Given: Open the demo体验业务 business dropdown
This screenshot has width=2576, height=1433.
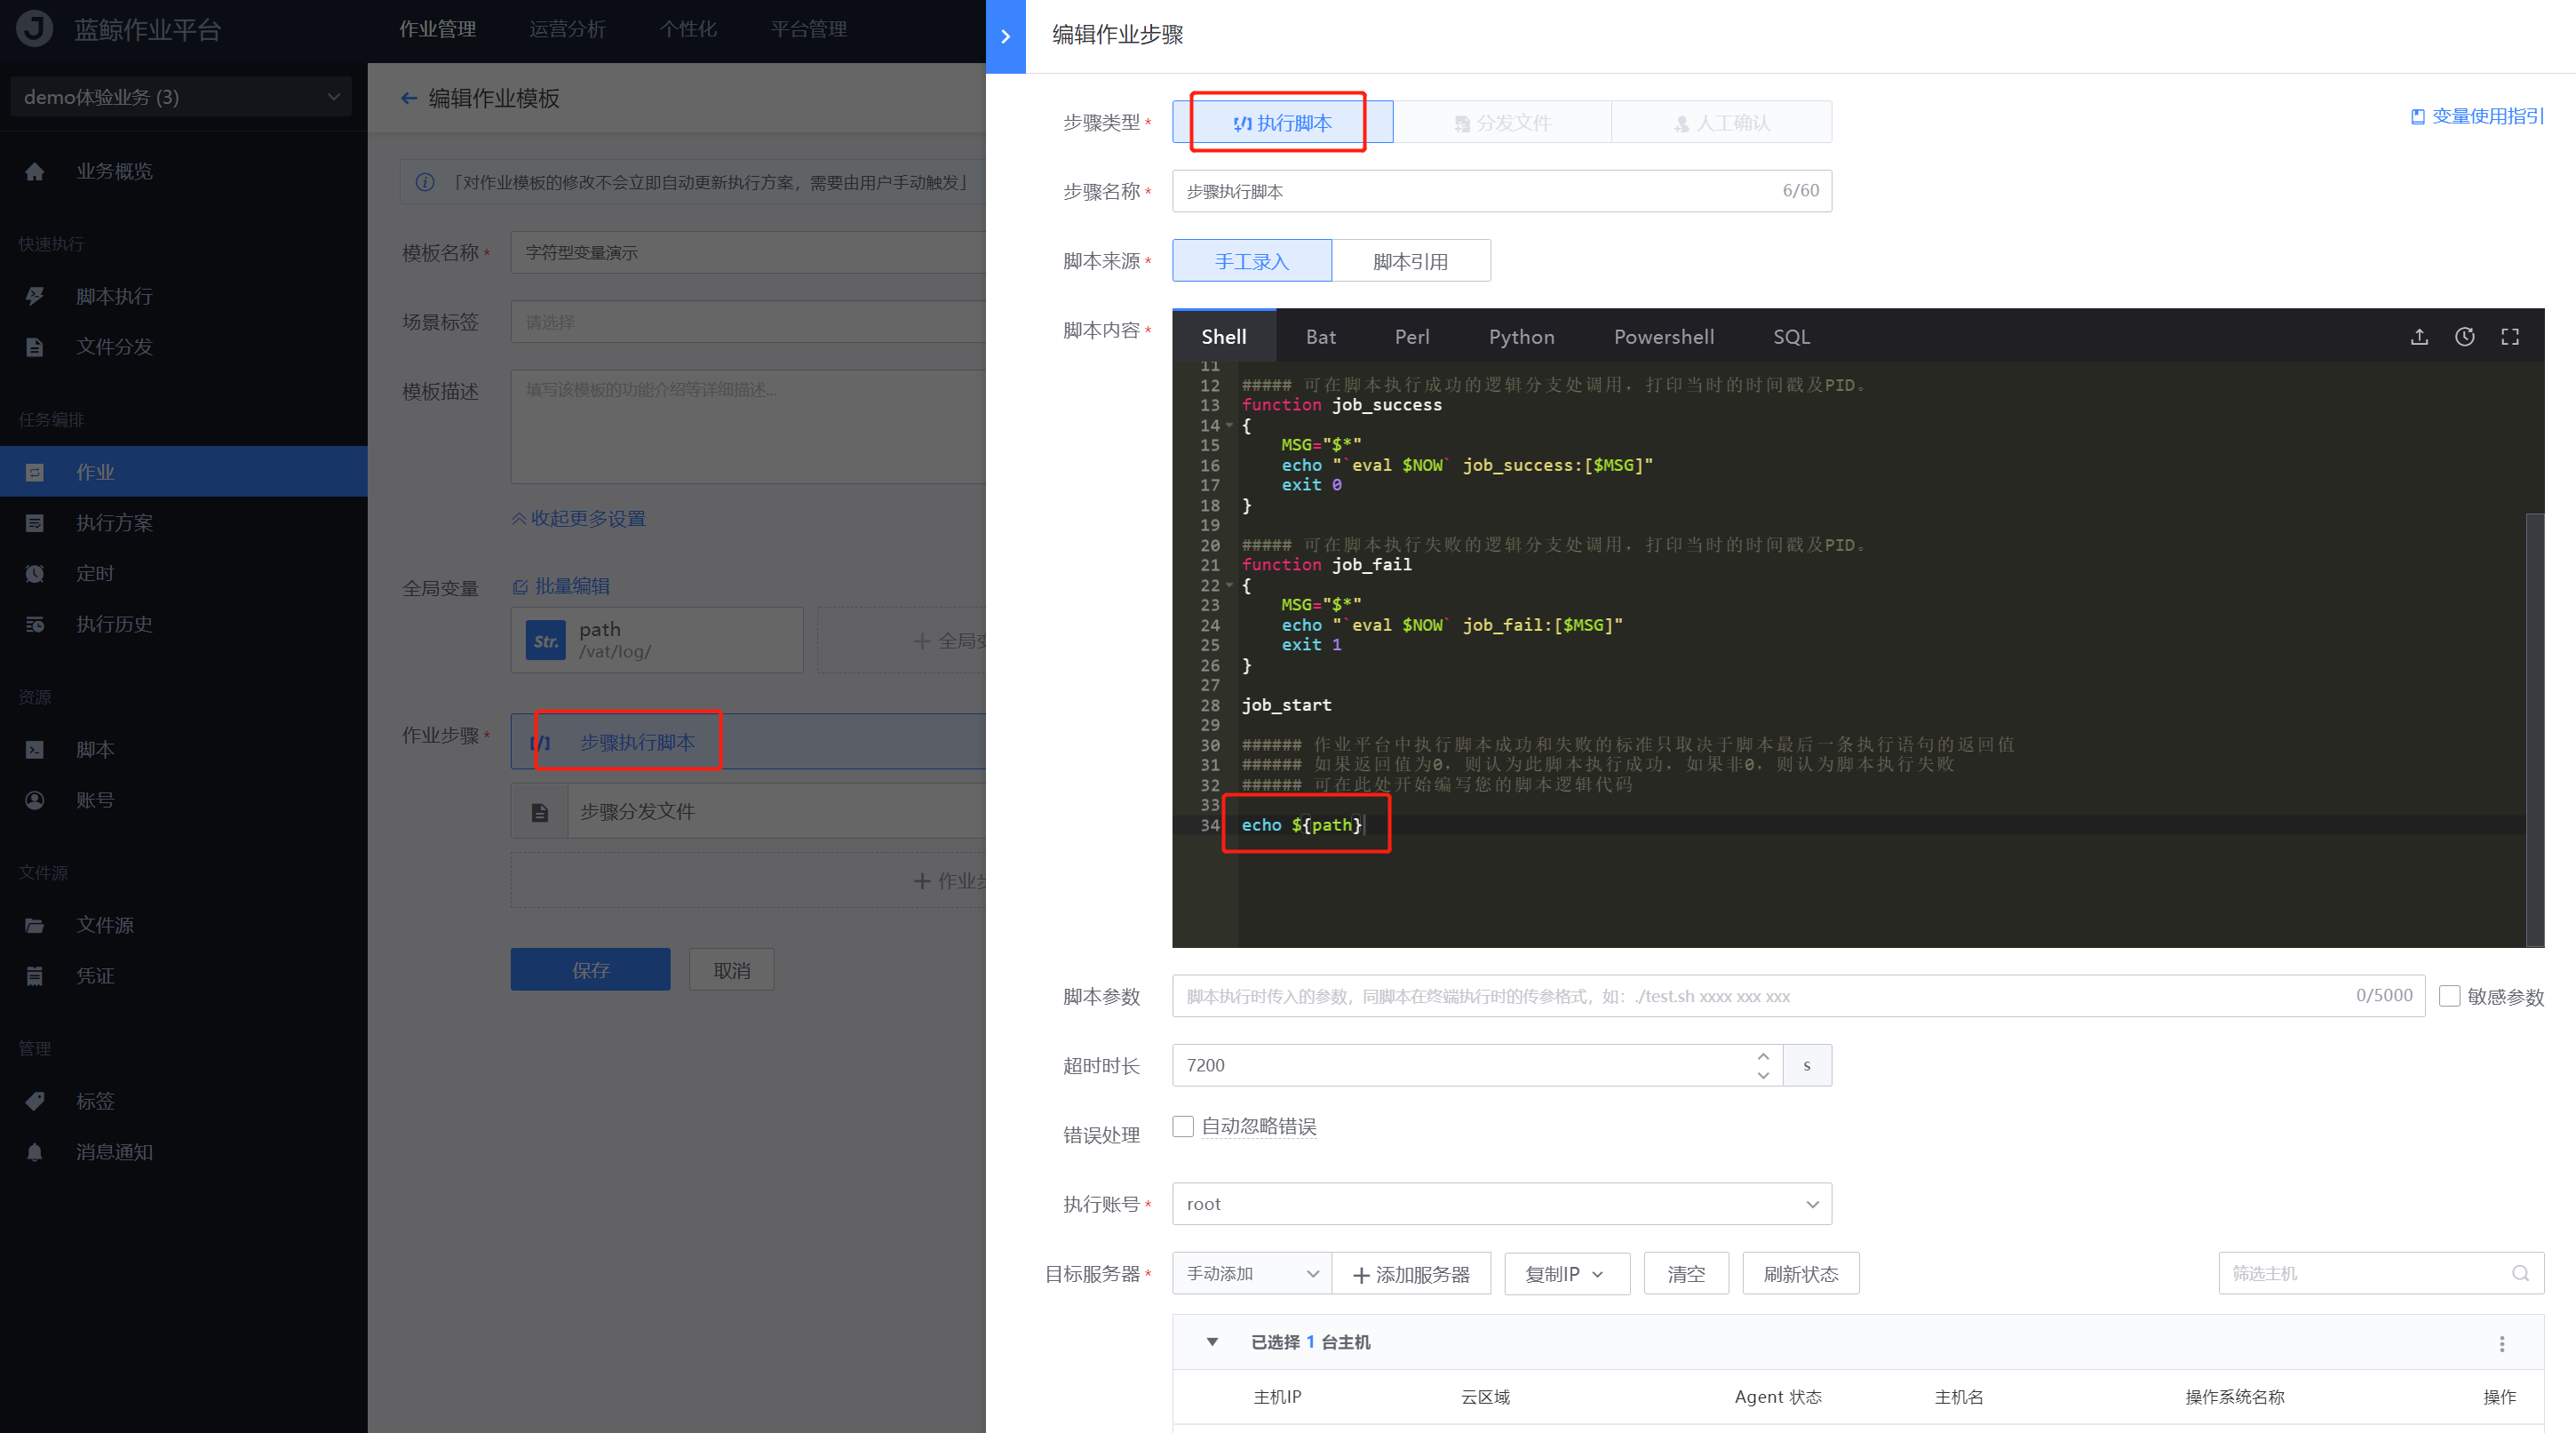Looking at the screenshot, I should [181, 97].
